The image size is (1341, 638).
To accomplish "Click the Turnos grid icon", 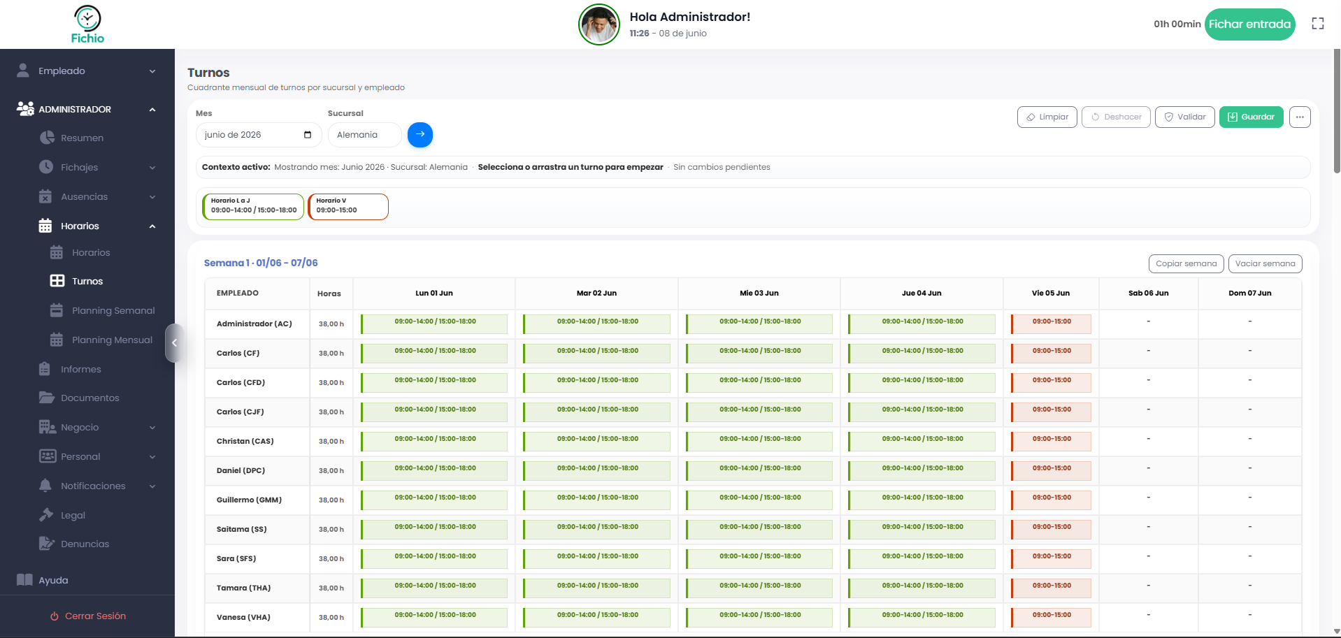I will click(57, 281).
